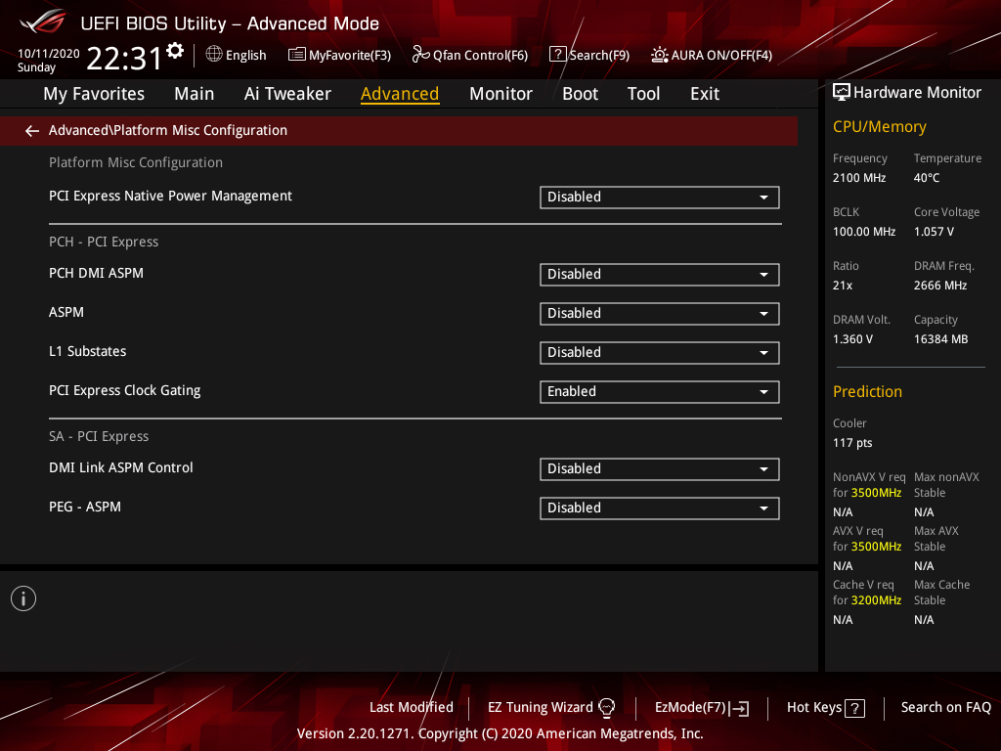Screen dimensions: 1001x751
Task: Open the Main tab
Action: (x=195, y=94)
